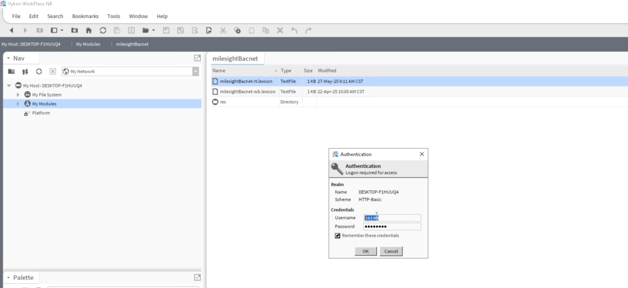Open the Tools menu
628x288 pixels.
(114, 16)
